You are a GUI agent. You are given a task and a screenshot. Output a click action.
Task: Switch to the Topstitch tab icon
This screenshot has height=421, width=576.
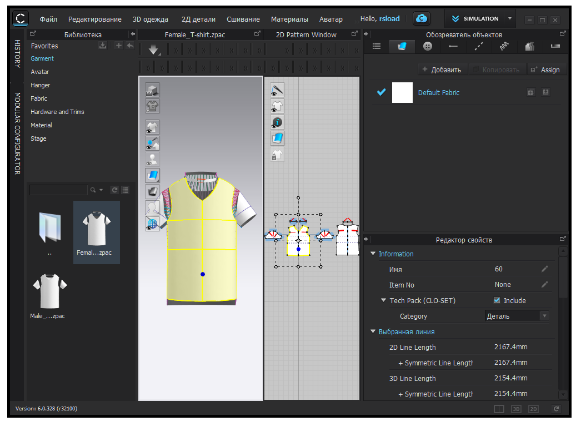coord(478,47)
